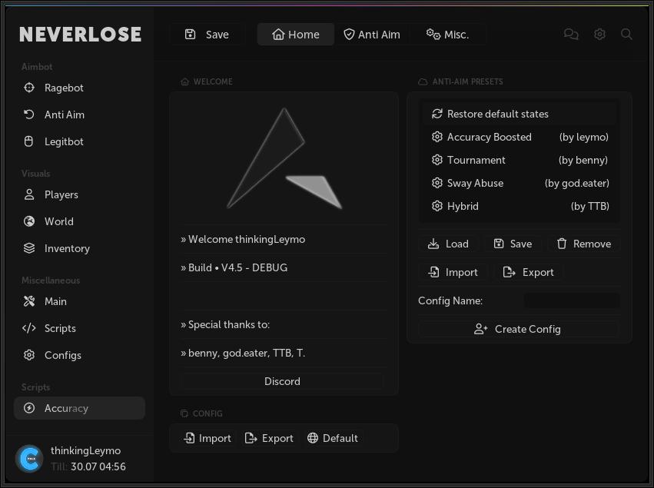Open the Players visuals section
This screenshot has height=488, width=654.
(61, 194)
